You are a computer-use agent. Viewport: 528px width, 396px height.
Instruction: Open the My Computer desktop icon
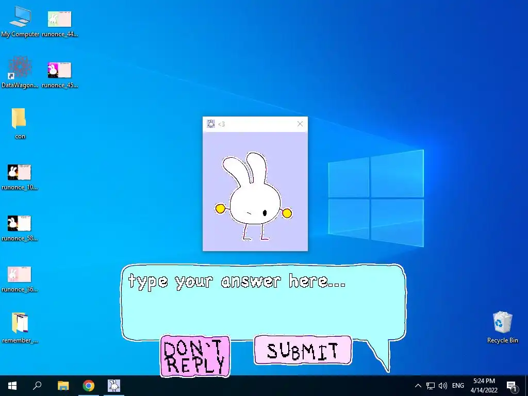click(x=20, y=21)
